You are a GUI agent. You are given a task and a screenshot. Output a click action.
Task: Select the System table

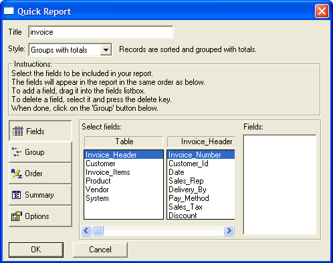tap(124, 198)
